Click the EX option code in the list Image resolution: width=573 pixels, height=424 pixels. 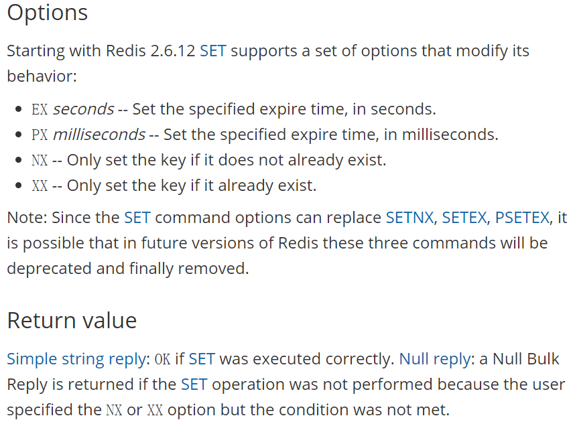(x=40, y=109)
